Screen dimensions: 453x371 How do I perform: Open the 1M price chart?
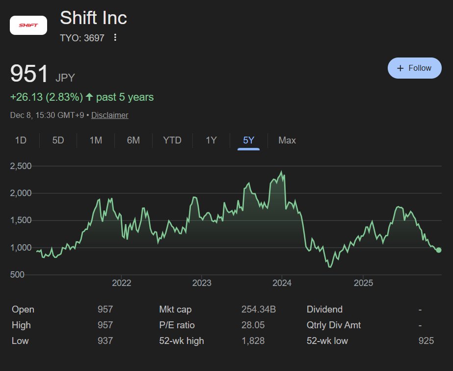pyautogui.click(x=95, y=140)
